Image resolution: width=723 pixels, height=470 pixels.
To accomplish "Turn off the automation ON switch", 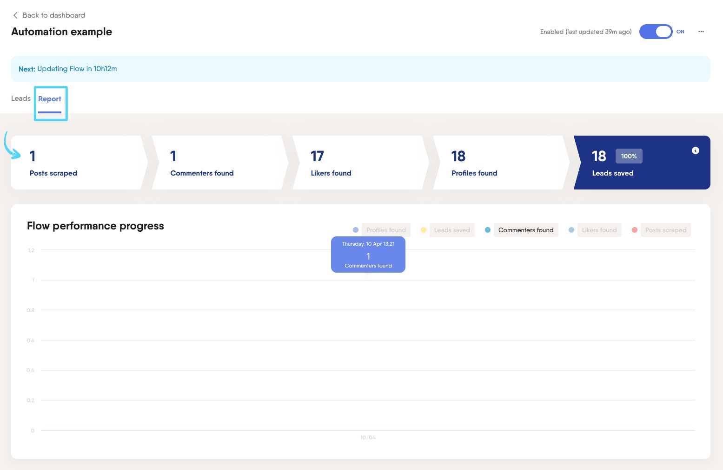I will pos(656,32).
